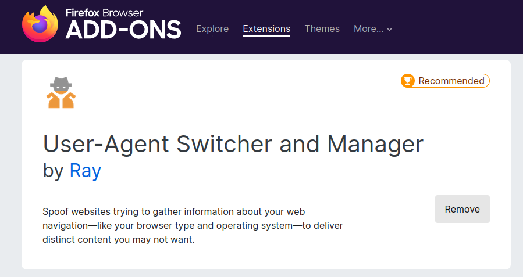Remove the User-Agent Switcher extension
523x277 pixels.
coord(462,209)
